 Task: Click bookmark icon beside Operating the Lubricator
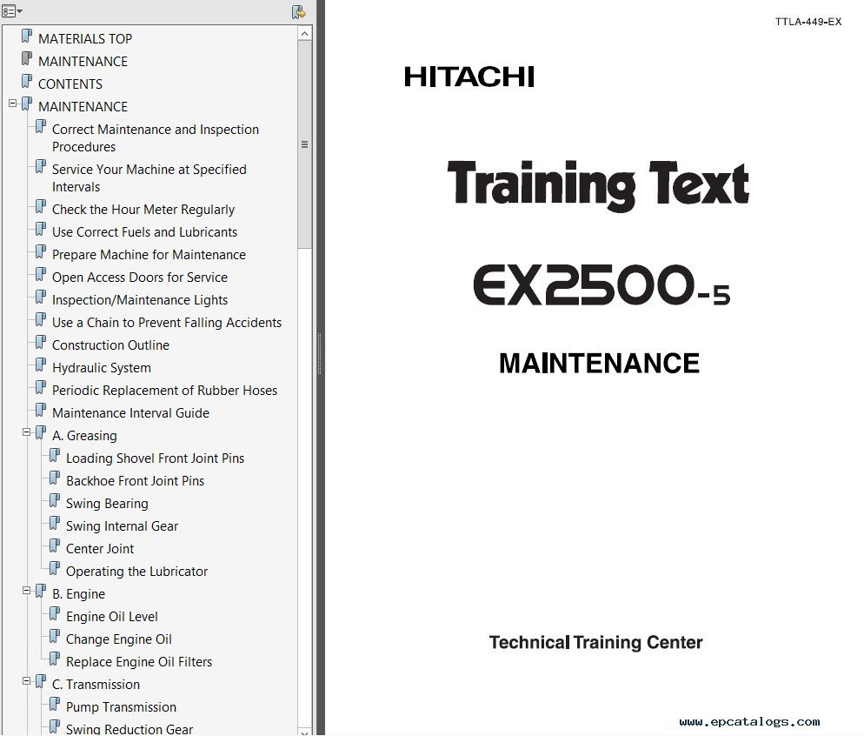(55, 569)
